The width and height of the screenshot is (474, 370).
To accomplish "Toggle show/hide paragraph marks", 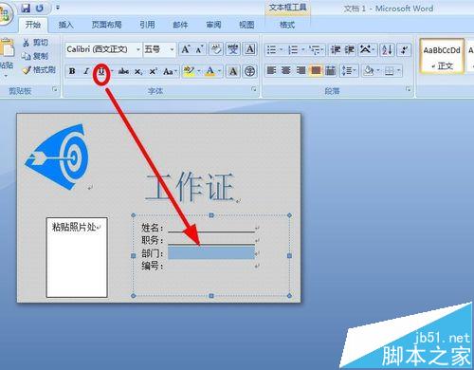I will click(x=404, y=49).
